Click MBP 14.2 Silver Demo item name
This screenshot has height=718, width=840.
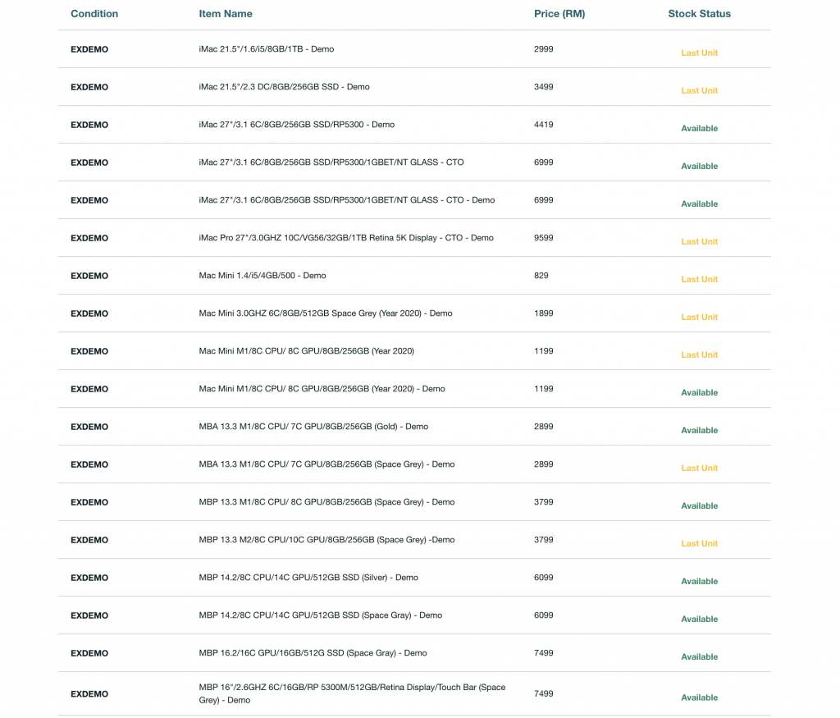point(308,578)
